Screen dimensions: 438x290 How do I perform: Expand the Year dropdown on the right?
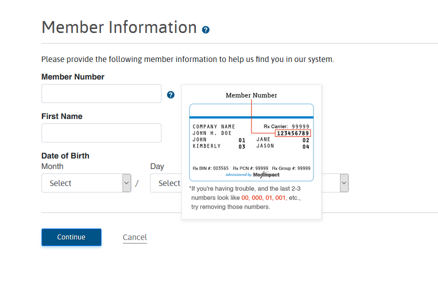pos(343,183)
